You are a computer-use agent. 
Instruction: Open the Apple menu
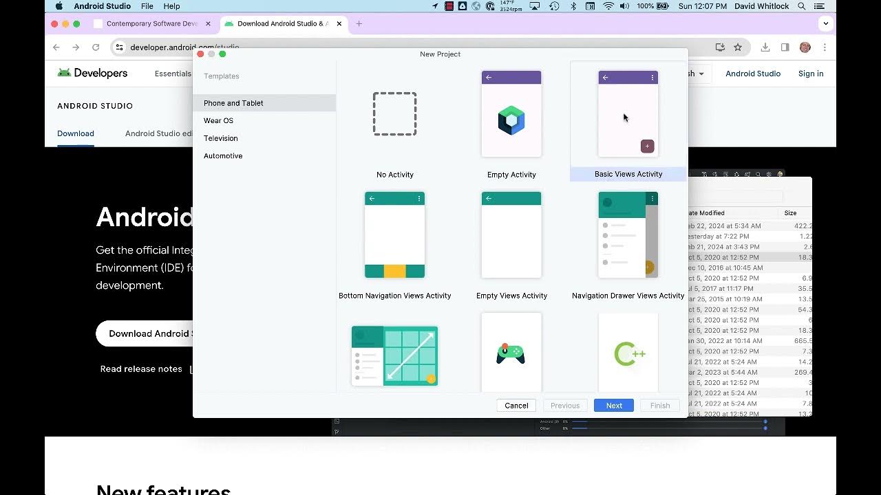59,6
